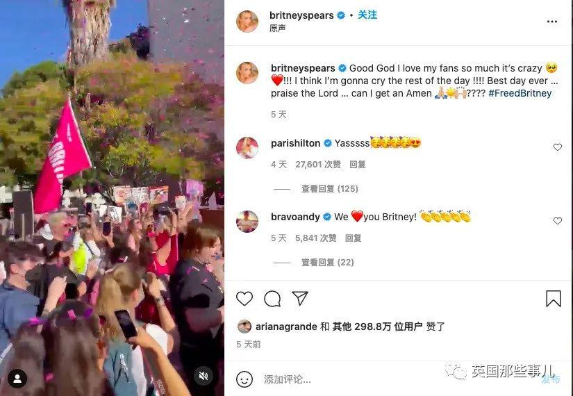Open arianagrande's profile from likes
Screen dimensions: 573x396
click(x=286, y=326)
